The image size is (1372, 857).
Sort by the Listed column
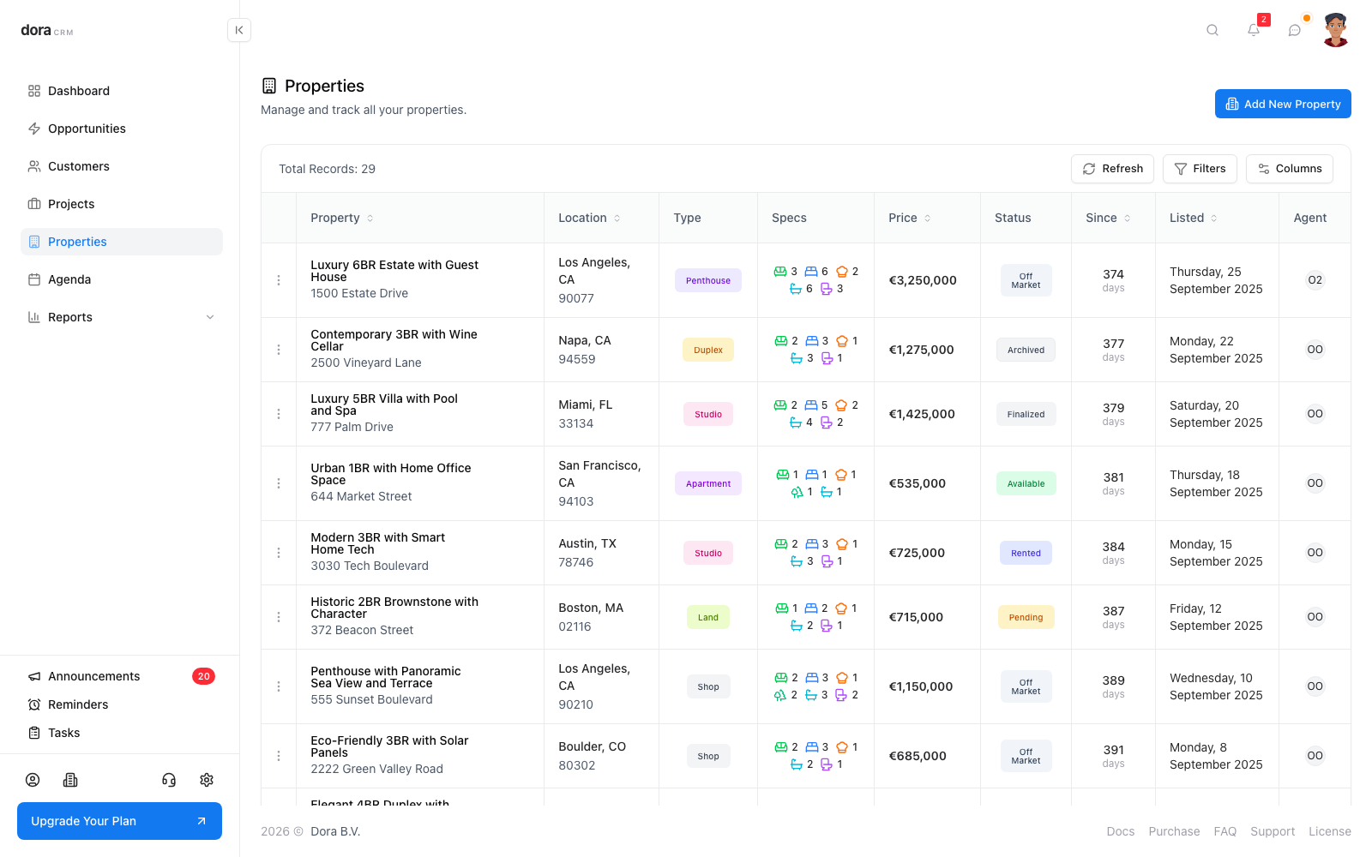point(1194,218)
